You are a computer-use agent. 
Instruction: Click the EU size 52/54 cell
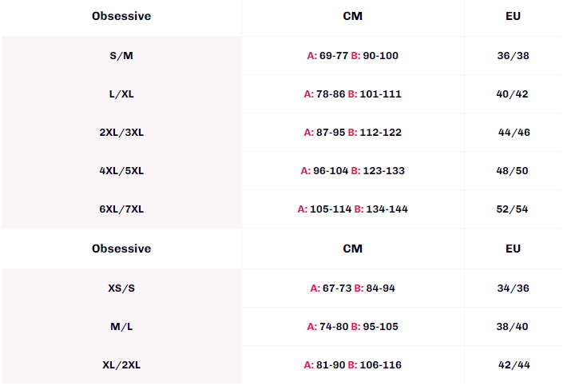[513, 209]
